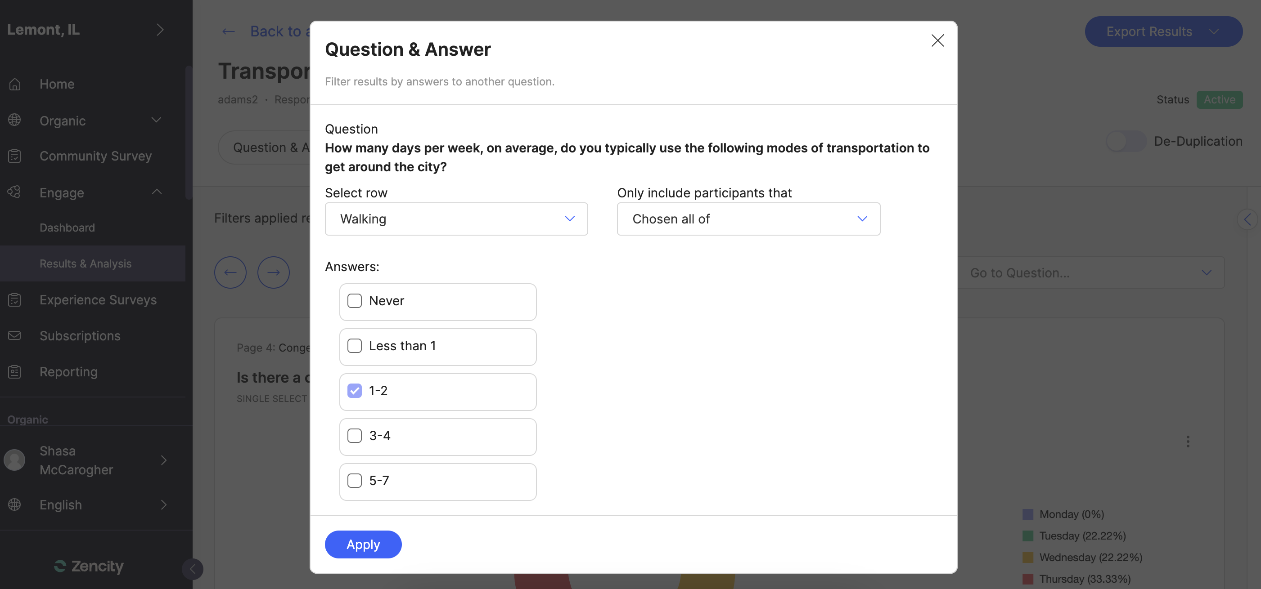
Task: Collapse the sidebar with the chevron button
Action: (192, 569)
